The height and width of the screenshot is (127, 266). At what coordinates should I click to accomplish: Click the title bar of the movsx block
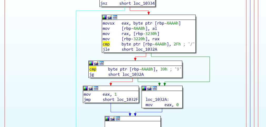click(149, 17)
